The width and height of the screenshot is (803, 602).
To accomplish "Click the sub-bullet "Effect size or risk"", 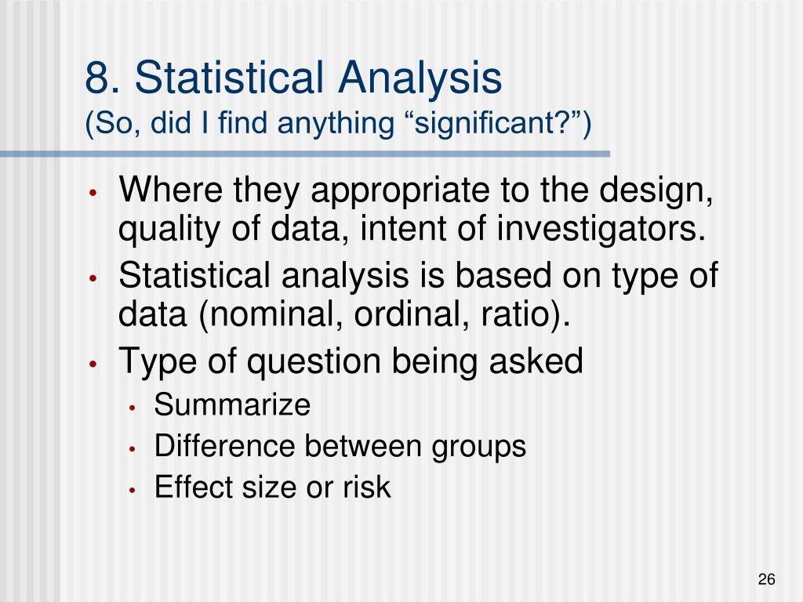I will [x=272, y=486].
